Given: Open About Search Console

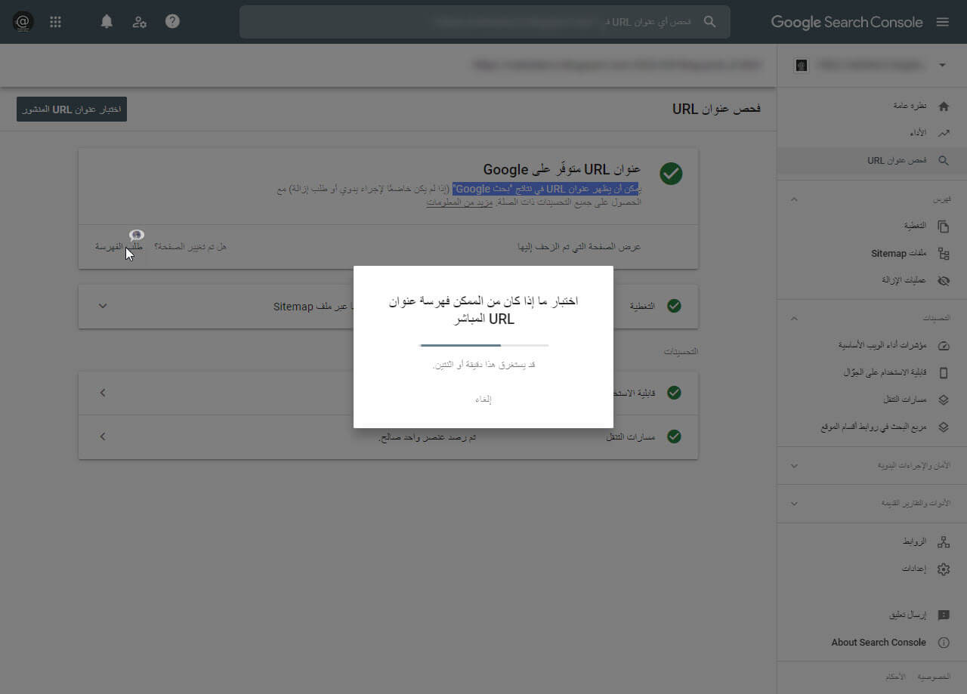Looking at the screenshot, I should [879, 643].
